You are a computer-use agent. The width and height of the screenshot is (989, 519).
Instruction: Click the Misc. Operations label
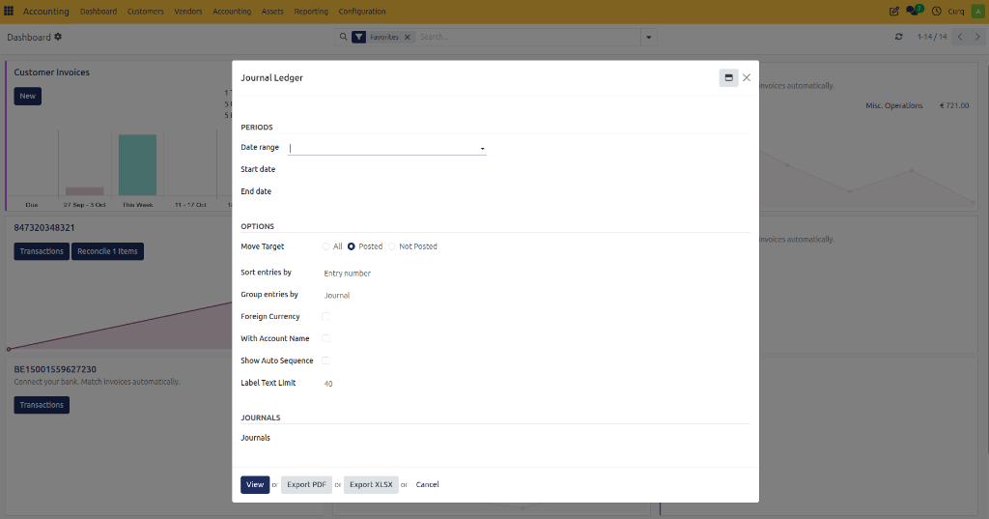click(x=893, y=105)
